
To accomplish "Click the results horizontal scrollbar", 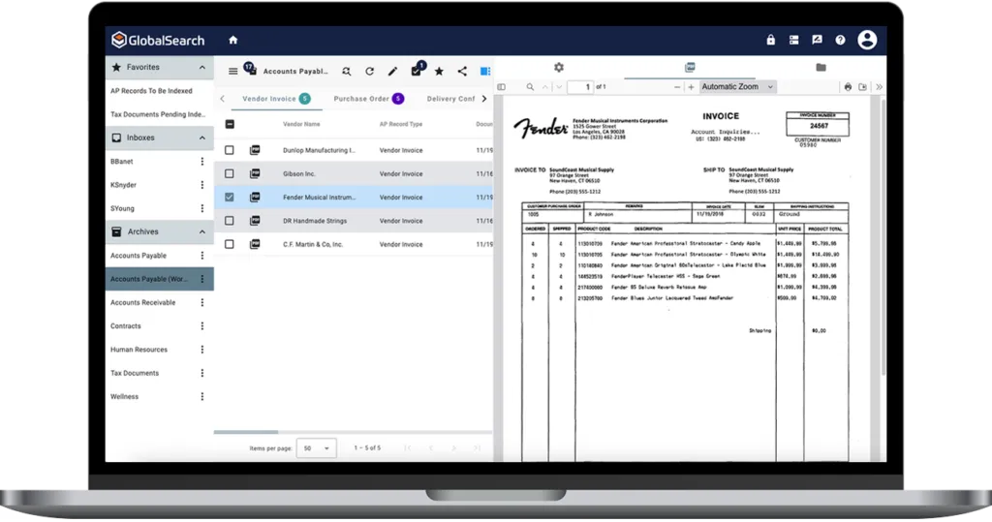I will (246, 432).
